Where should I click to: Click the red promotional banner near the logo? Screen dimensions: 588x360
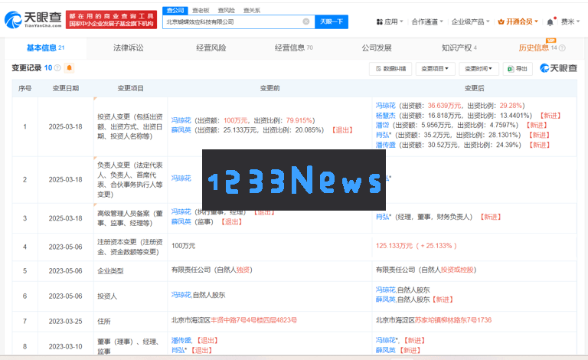coord(111,19)
